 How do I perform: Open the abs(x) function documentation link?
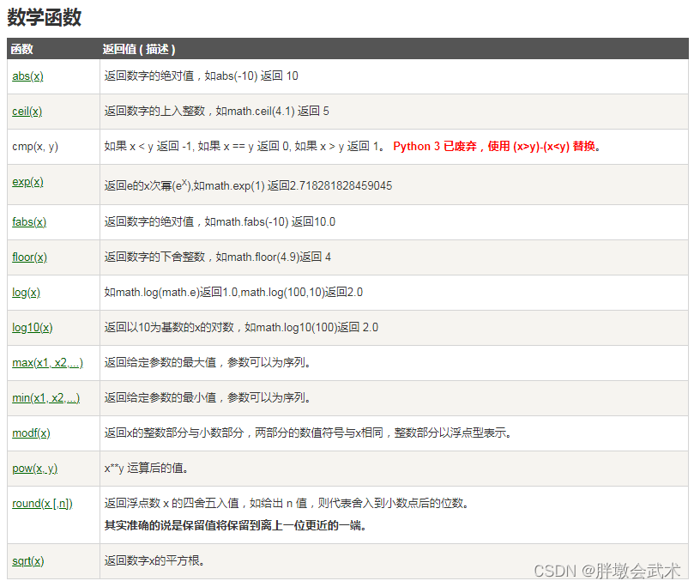coord(27,76)
